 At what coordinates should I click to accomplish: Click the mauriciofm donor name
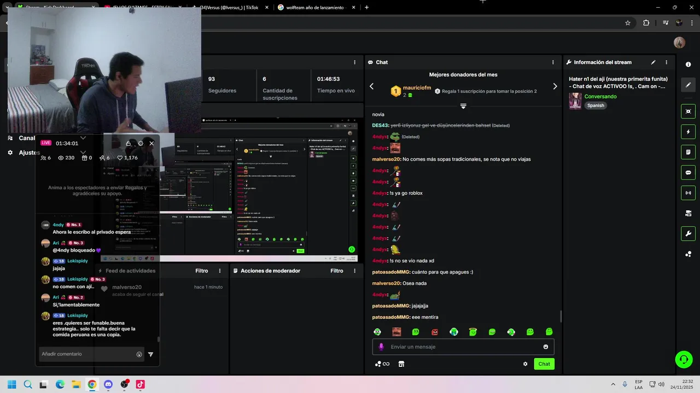tap(417, 88)
